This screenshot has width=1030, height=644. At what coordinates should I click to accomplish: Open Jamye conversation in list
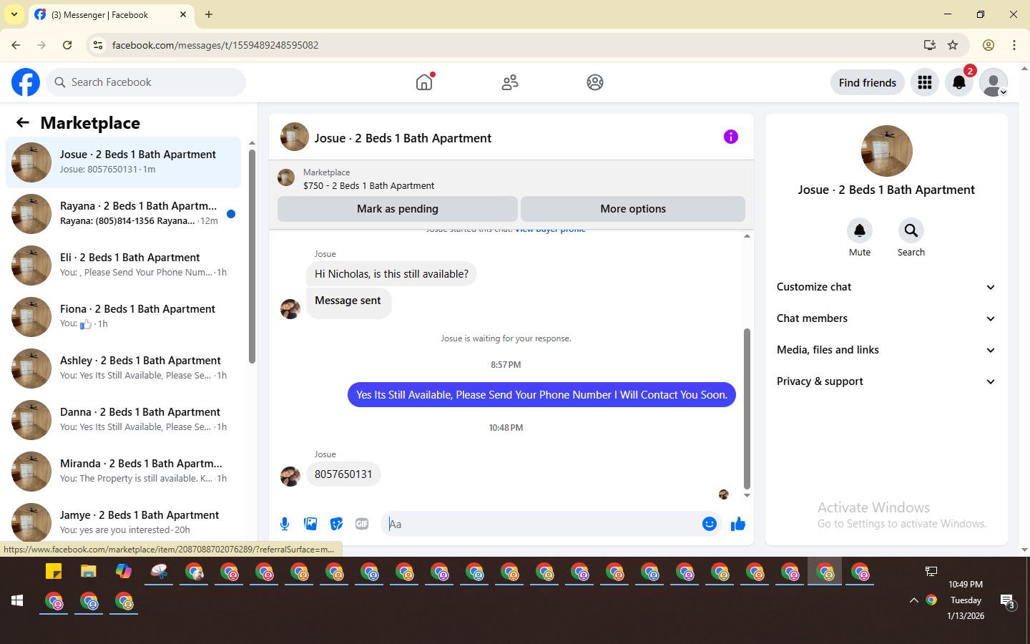(x=123, y=521)
